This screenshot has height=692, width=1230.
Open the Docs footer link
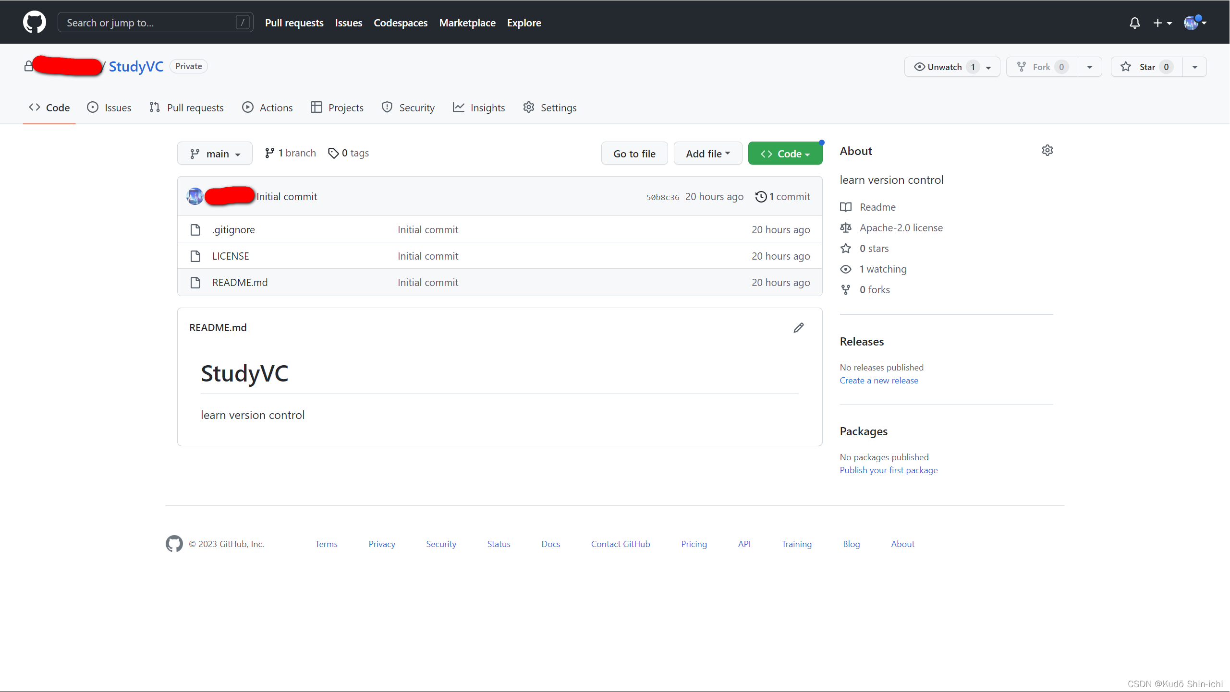click(x=550, y=544)
